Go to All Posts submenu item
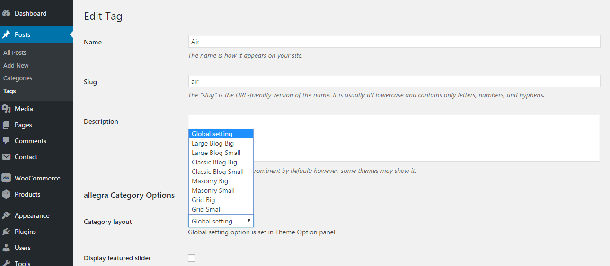This screenshot has height=266, width=610. tap(15, 53)
